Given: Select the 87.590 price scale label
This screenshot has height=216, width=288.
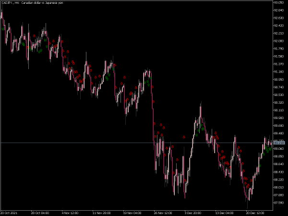Looking at the screenshot, I should point(279,203).
